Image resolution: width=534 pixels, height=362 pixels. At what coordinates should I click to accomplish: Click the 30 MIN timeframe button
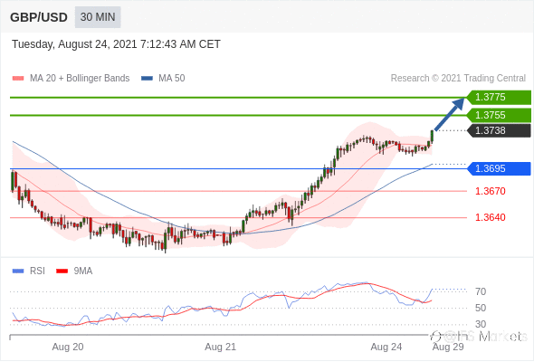click(x=98, y=17)
